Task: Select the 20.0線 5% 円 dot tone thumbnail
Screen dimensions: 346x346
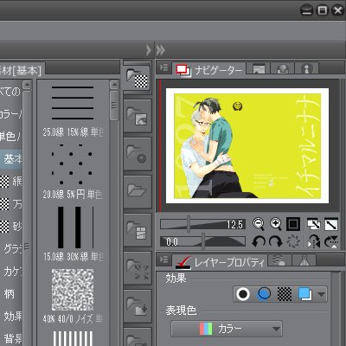Action: [72, 163]
